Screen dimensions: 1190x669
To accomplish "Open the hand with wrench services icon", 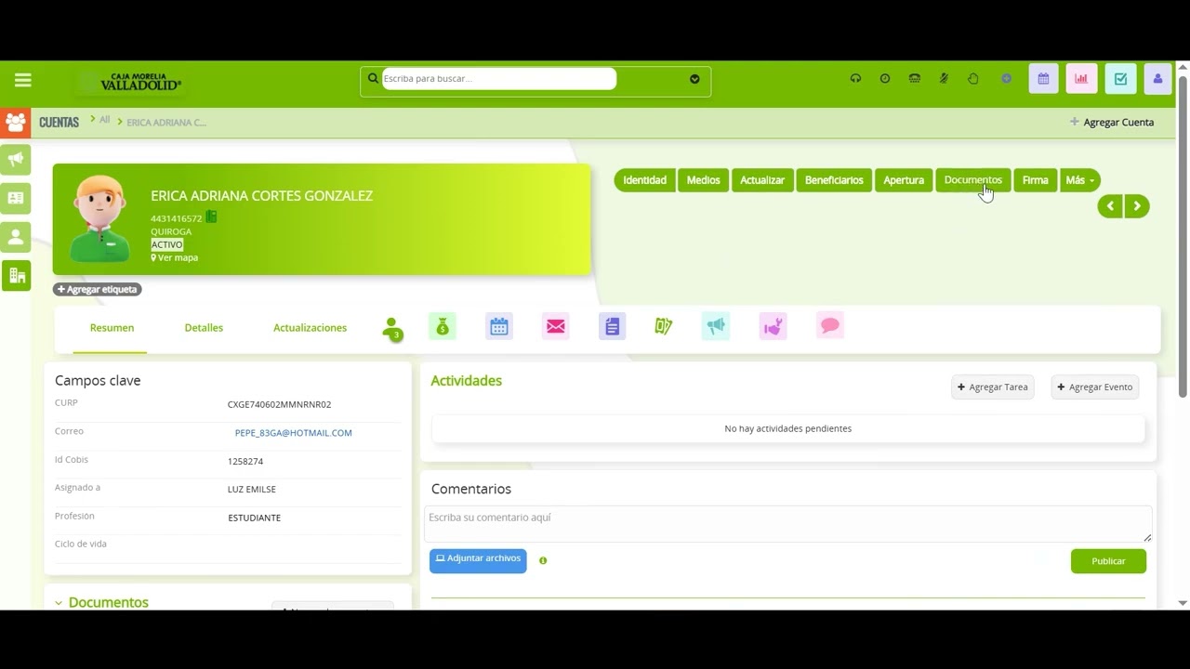I will [773, 326].
